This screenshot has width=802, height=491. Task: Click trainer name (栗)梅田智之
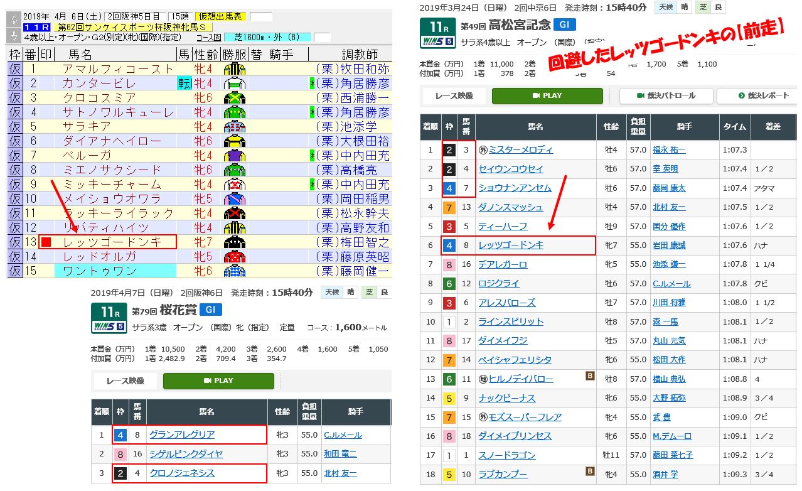pyautogui.click(x=352, y=242)
